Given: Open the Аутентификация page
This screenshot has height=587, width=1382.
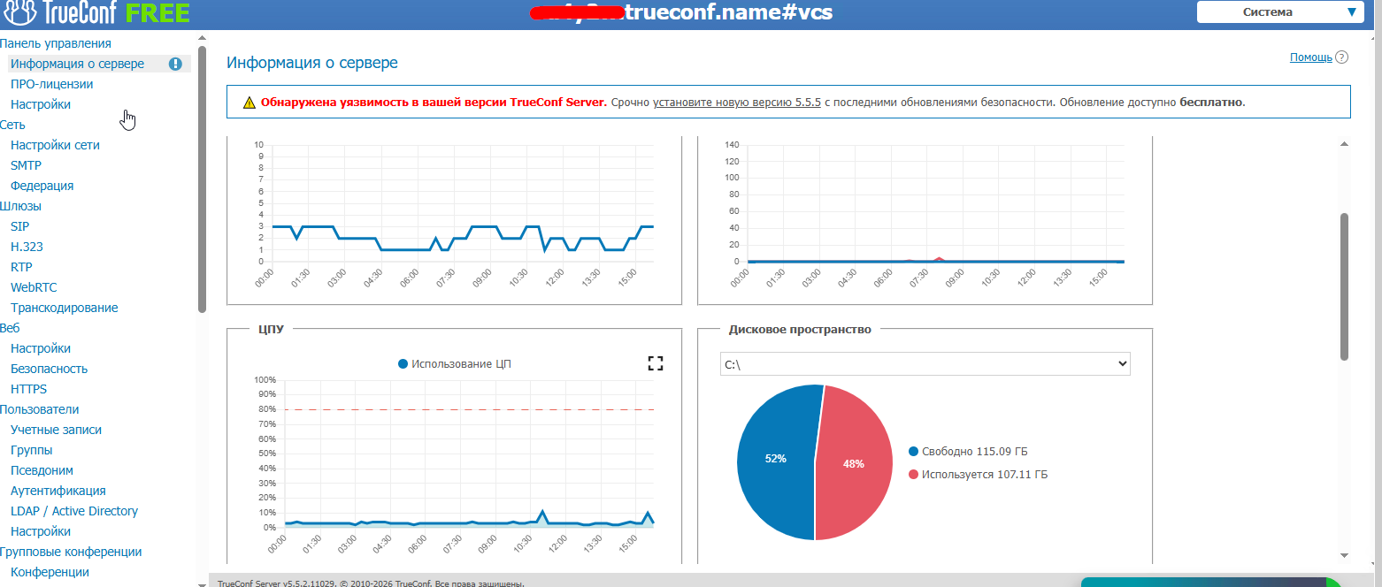Looking at the screenshot, I should click(58, 491).
